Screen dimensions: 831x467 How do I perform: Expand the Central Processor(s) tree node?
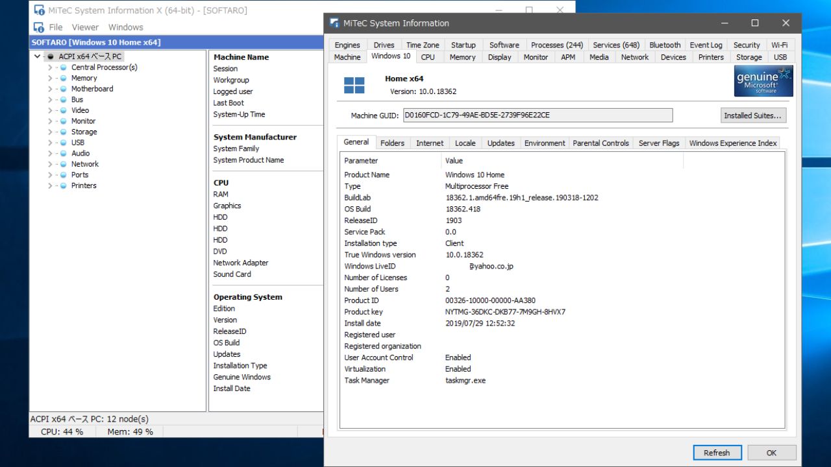coord(50,67)
